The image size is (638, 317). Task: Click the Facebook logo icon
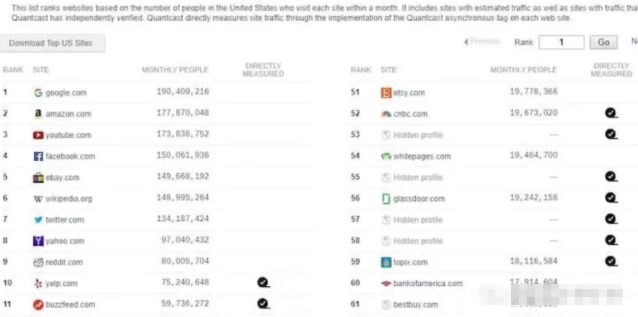click(39, 157)
